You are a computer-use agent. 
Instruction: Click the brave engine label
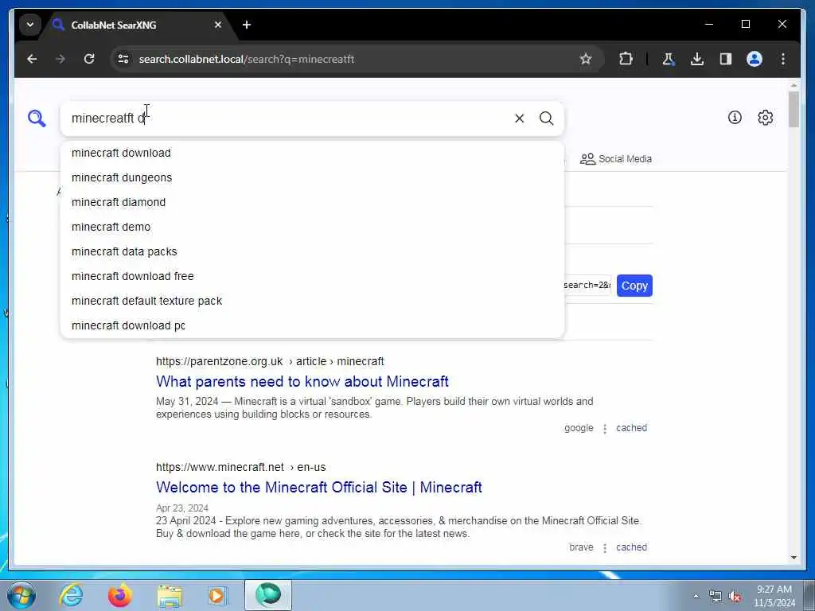[581, 547]
